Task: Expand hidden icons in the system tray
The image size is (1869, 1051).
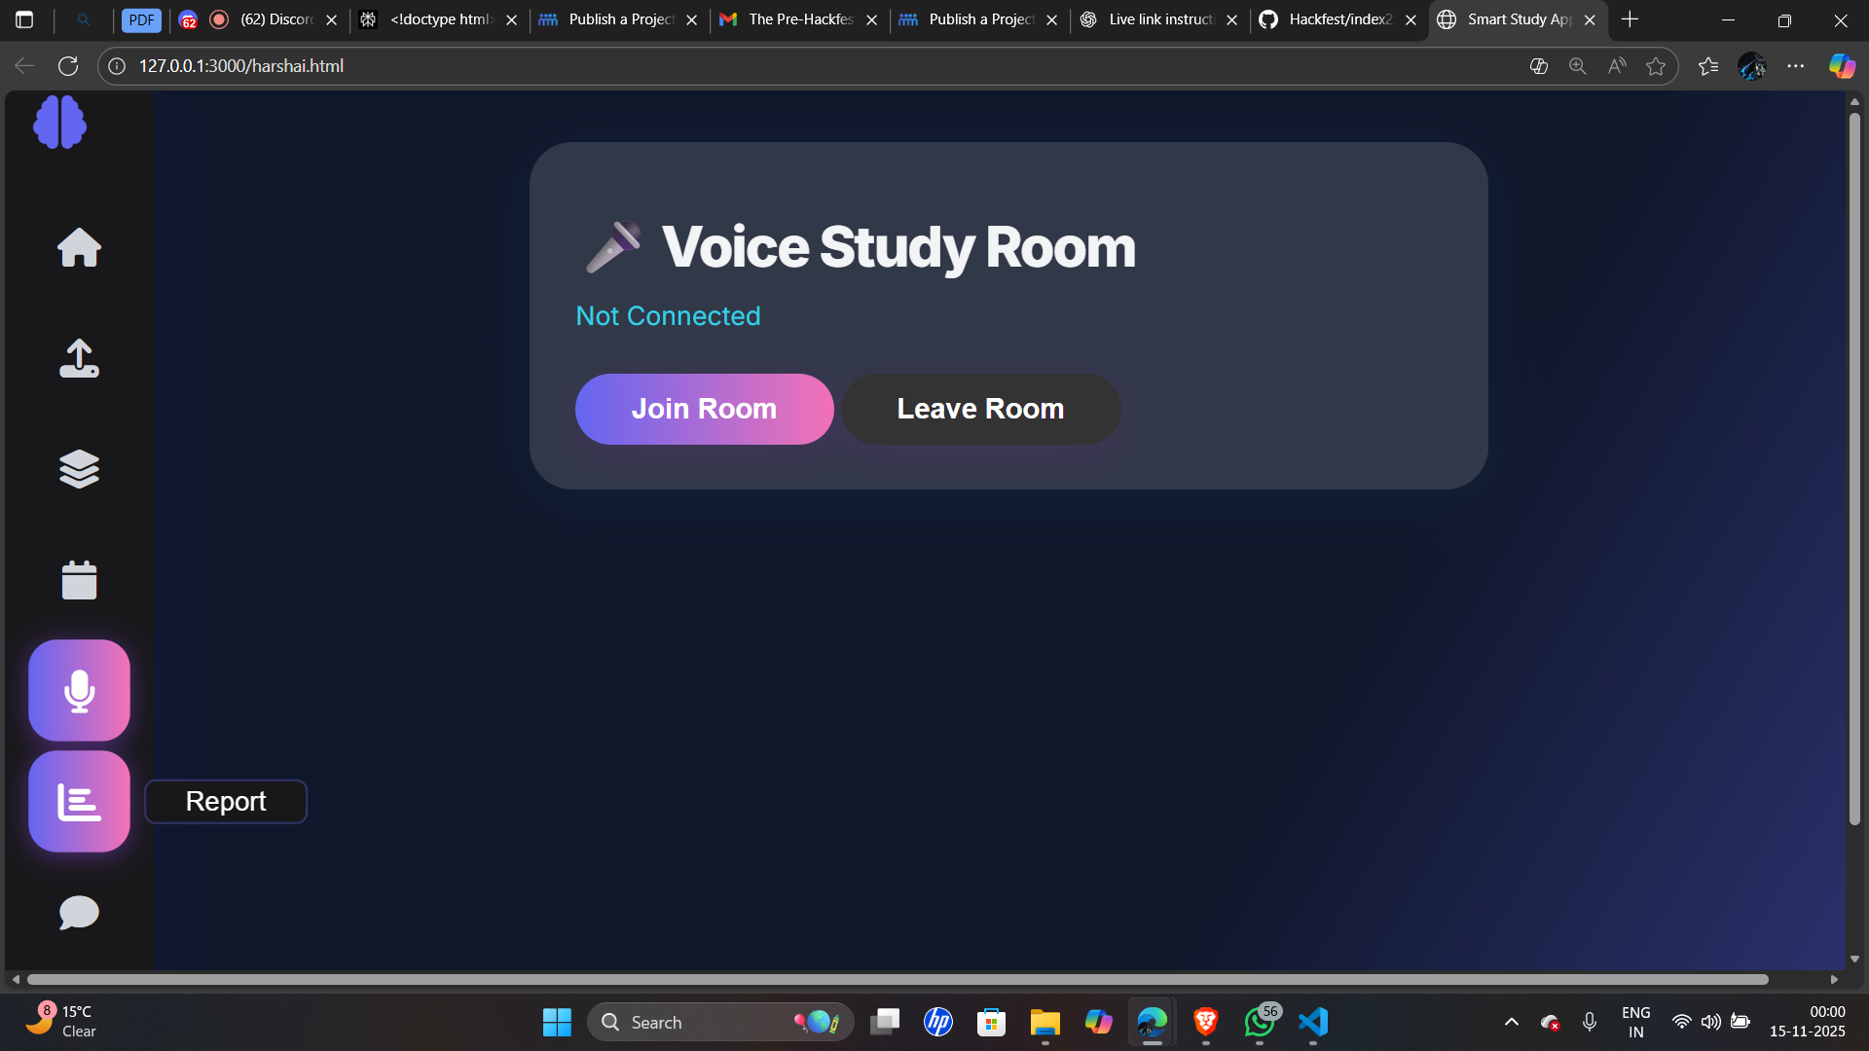Action: tap(1511, 1022)
